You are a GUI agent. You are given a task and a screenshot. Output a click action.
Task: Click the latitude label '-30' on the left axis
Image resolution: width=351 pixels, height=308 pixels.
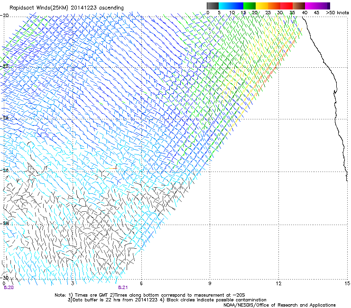(x=5, y=278)
